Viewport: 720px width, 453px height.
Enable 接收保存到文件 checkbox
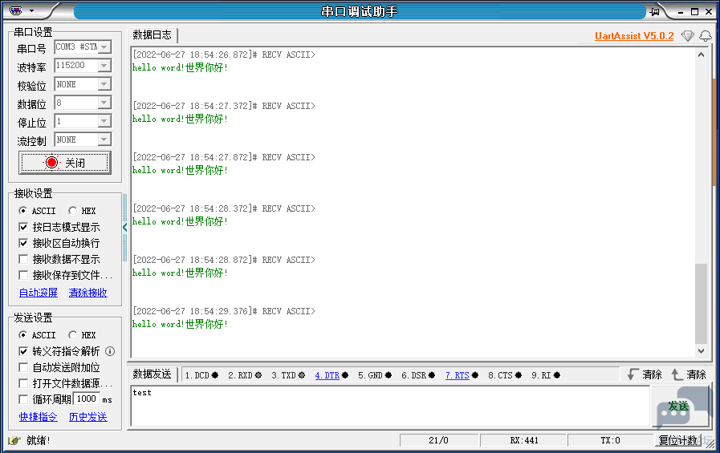pos(23,275)
